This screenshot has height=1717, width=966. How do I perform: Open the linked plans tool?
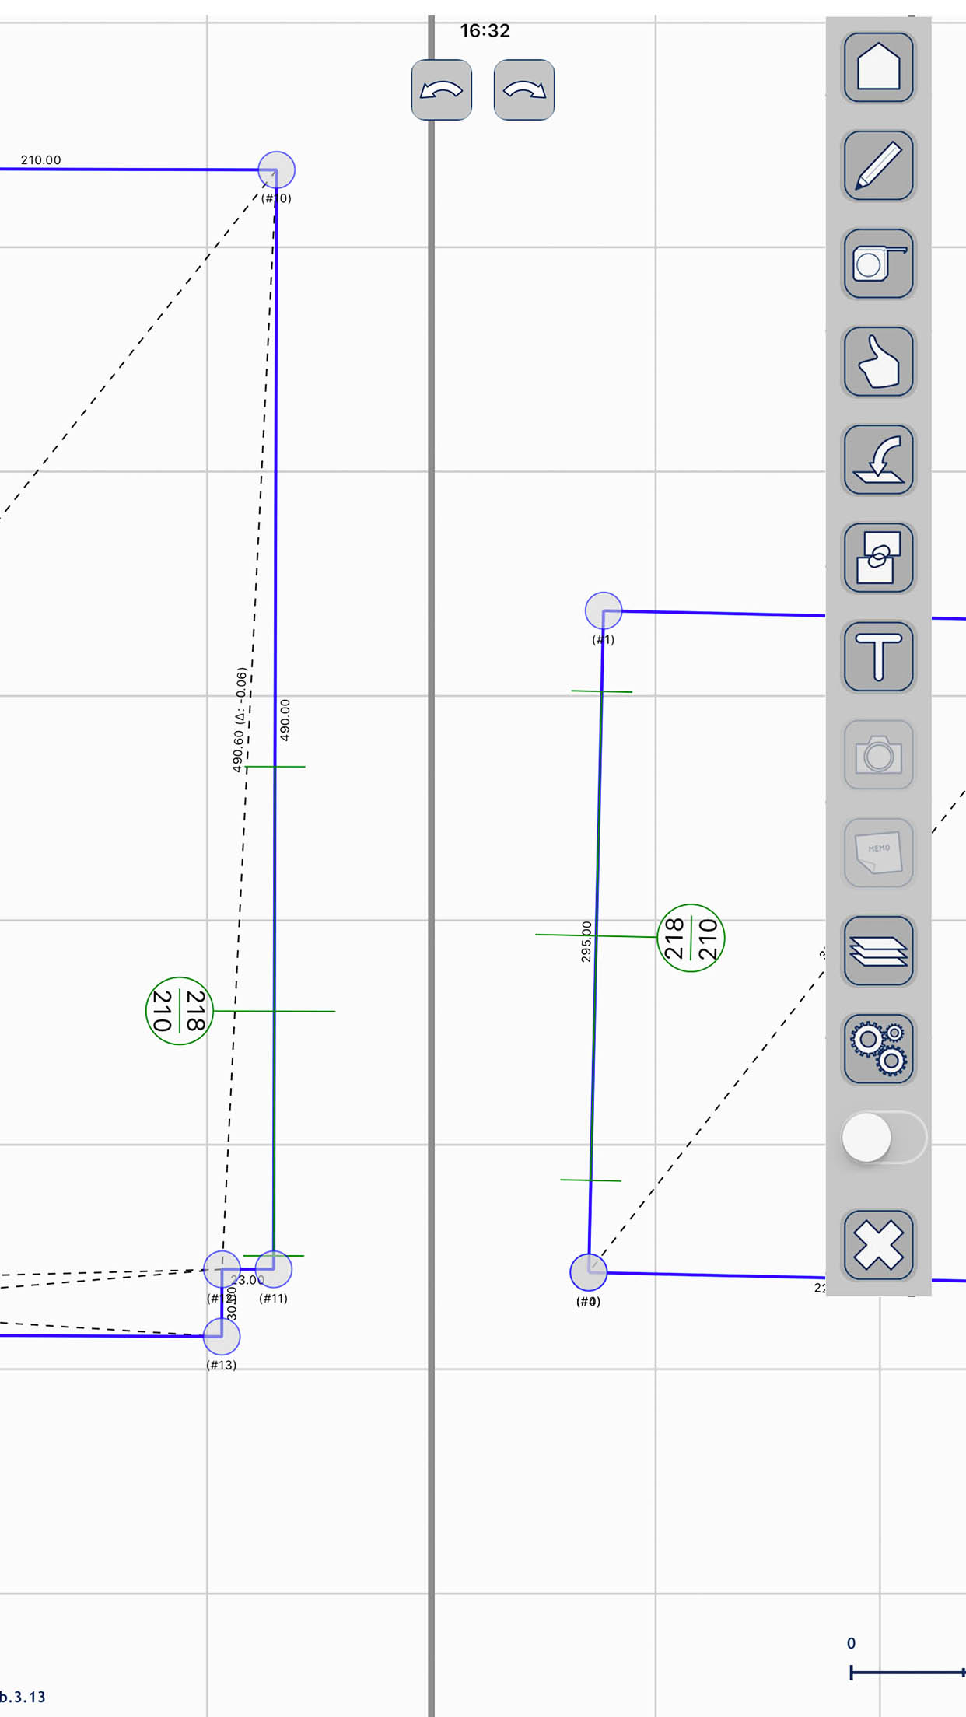click(x=878, y=558)
